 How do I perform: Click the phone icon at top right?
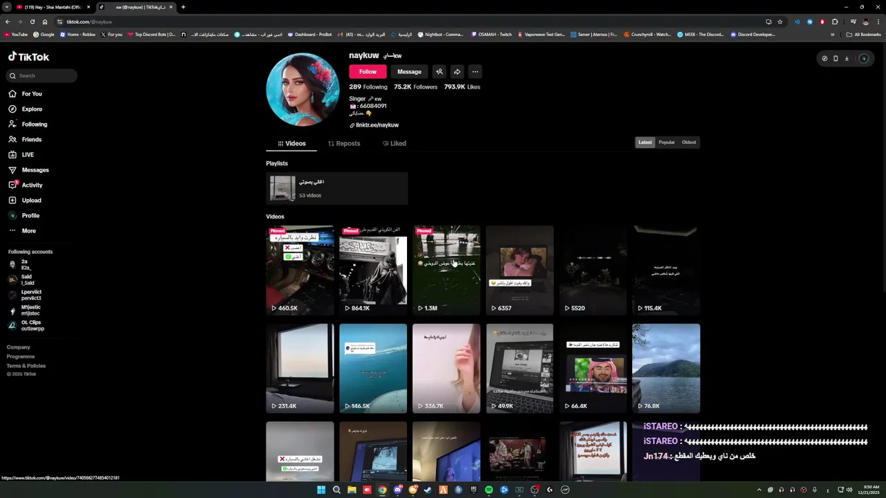point(835,59)
